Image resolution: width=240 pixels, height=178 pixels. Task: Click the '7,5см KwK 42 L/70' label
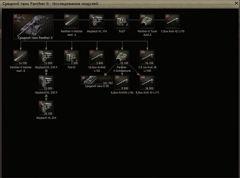(172, 31)
